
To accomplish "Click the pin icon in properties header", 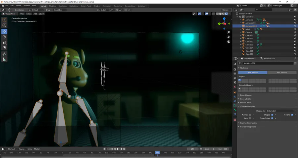I will tap(295, 58).
